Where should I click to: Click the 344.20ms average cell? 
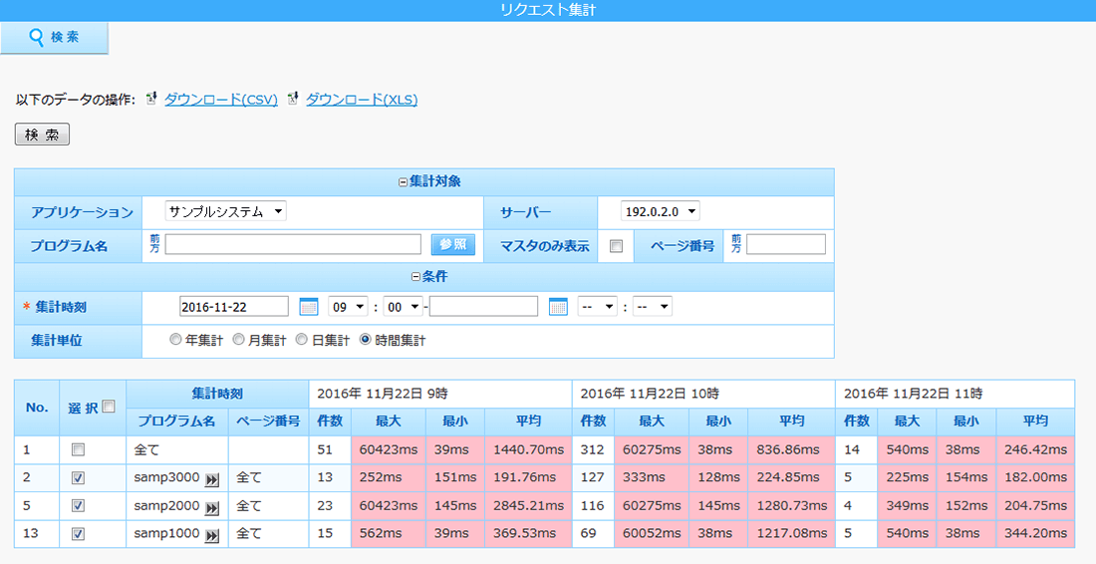1036,534
